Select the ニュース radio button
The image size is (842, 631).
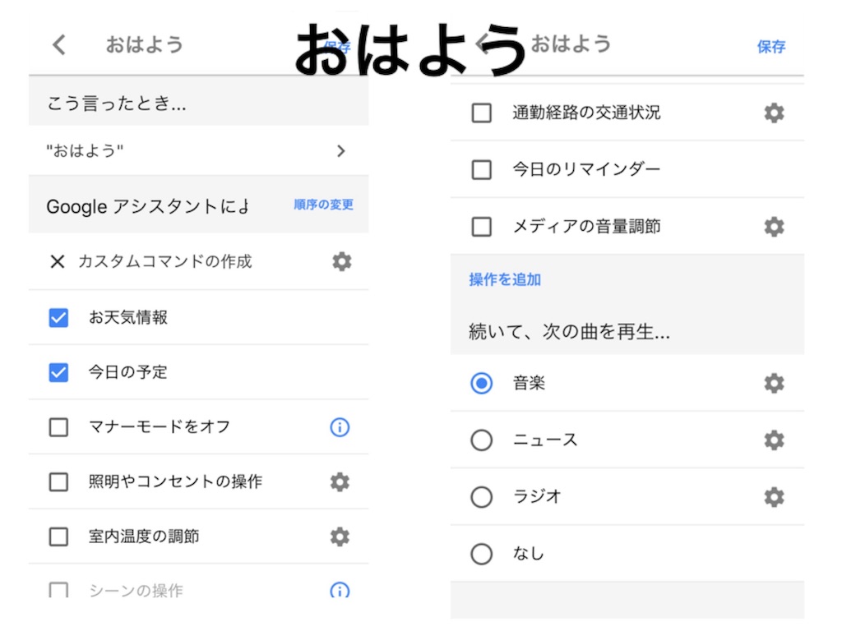click(x=481, y=440)
